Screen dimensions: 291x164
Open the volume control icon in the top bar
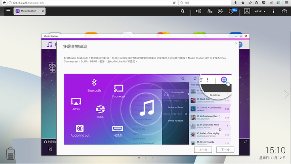click(x=198, y=11)
